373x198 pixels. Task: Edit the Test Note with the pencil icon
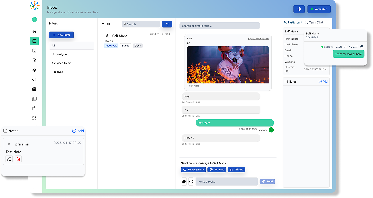[x=9, y=159]
